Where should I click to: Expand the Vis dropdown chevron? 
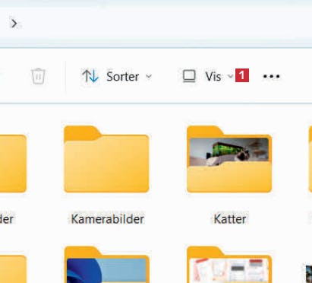click(230, 76)
